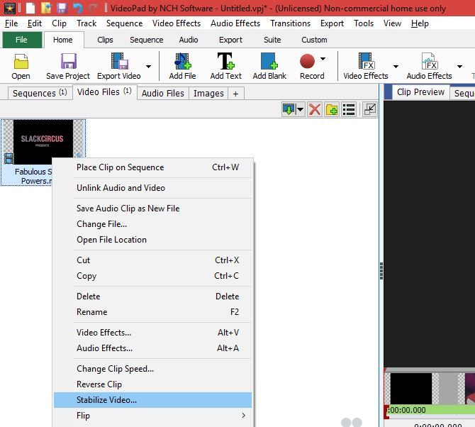Select the Slackcircus video clip thumbnail

tap(43, 142)
